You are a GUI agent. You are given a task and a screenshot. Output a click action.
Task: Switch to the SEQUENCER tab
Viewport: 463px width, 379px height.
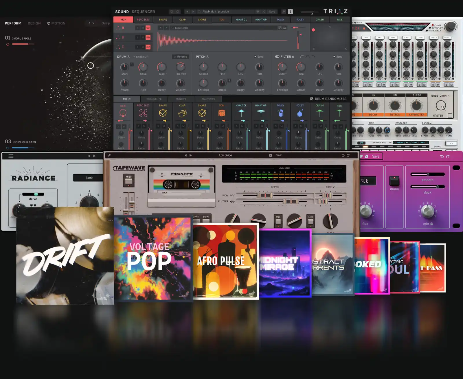click(x=144, y=12)
